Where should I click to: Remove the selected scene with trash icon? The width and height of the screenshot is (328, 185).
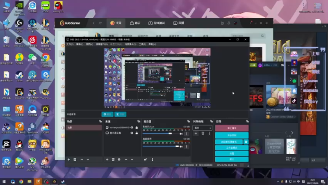click(x=75, y=160)
